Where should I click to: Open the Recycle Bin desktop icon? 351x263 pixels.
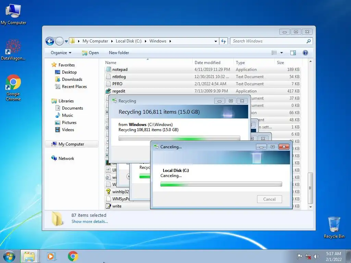click(x=334, y=227)
